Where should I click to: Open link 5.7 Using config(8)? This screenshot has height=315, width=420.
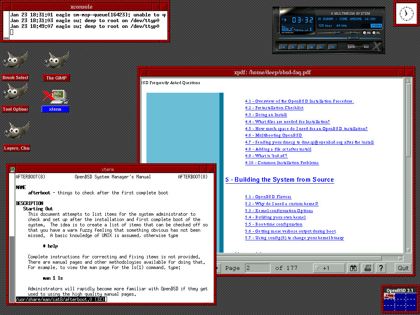[294, 238]
